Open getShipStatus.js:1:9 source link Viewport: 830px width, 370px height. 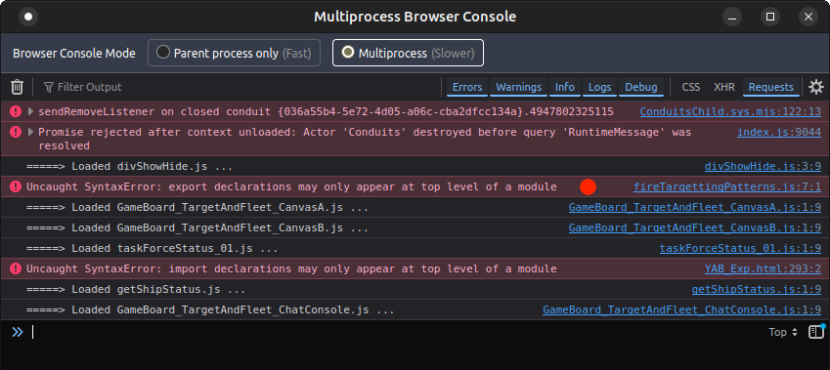click(757, 290)
